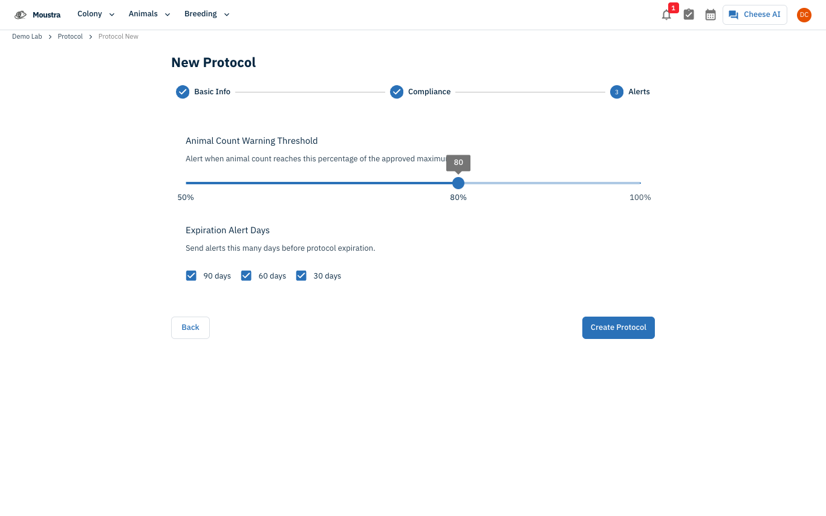Toggle the 30 days checkbox
Screen dimensions: 826x516
click(301, 276)
